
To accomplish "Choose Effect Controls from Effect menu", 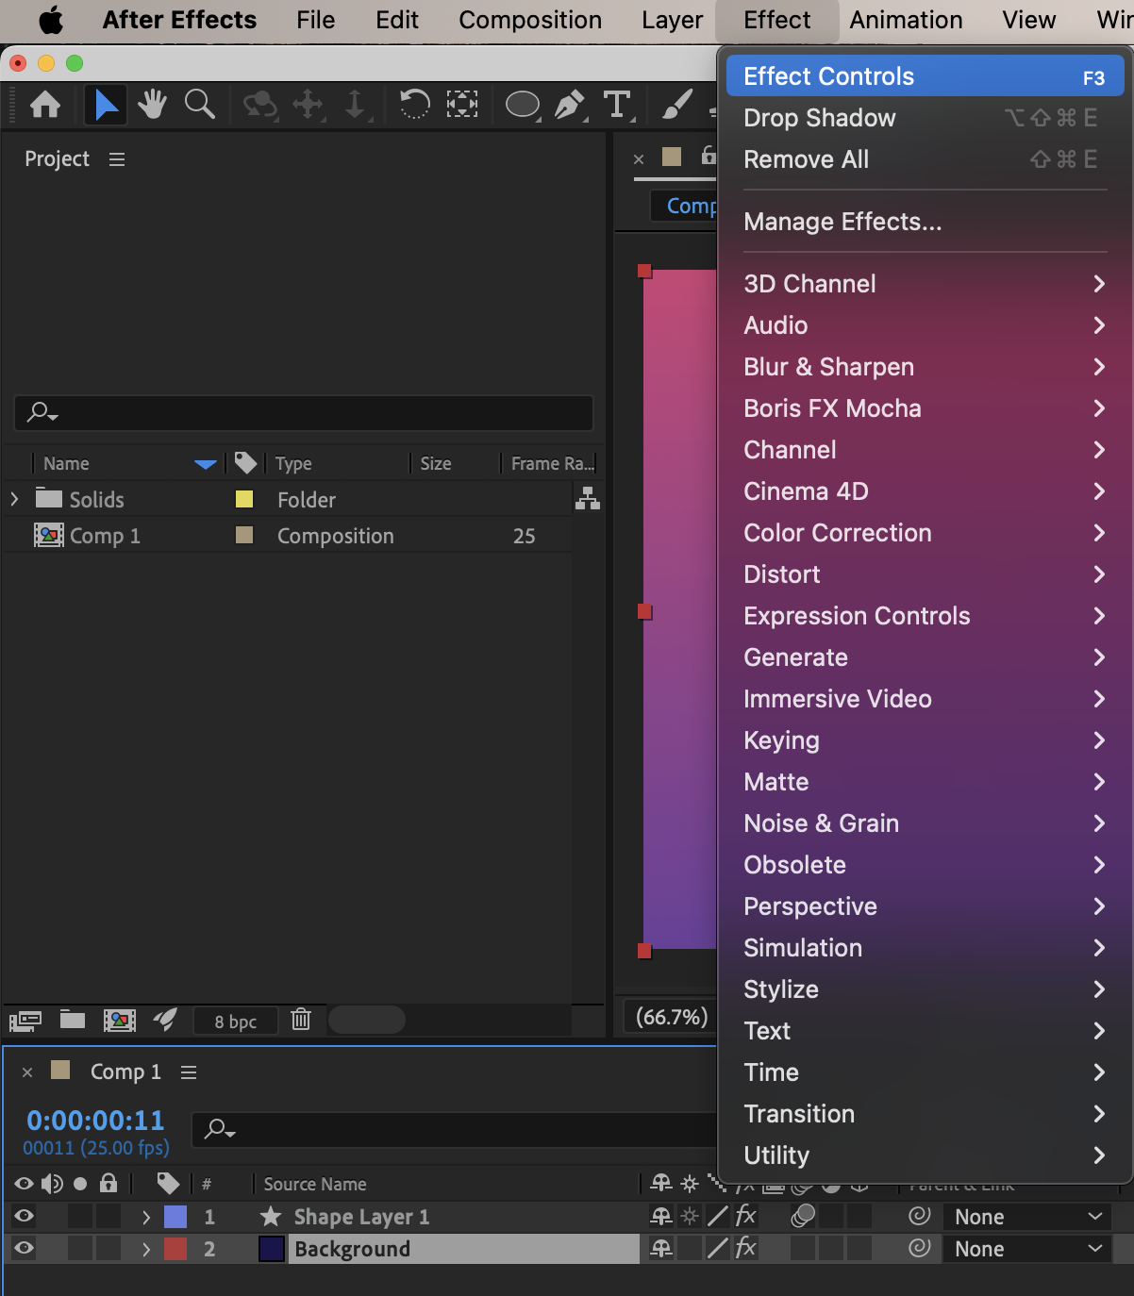I will (x=925, y=76).
